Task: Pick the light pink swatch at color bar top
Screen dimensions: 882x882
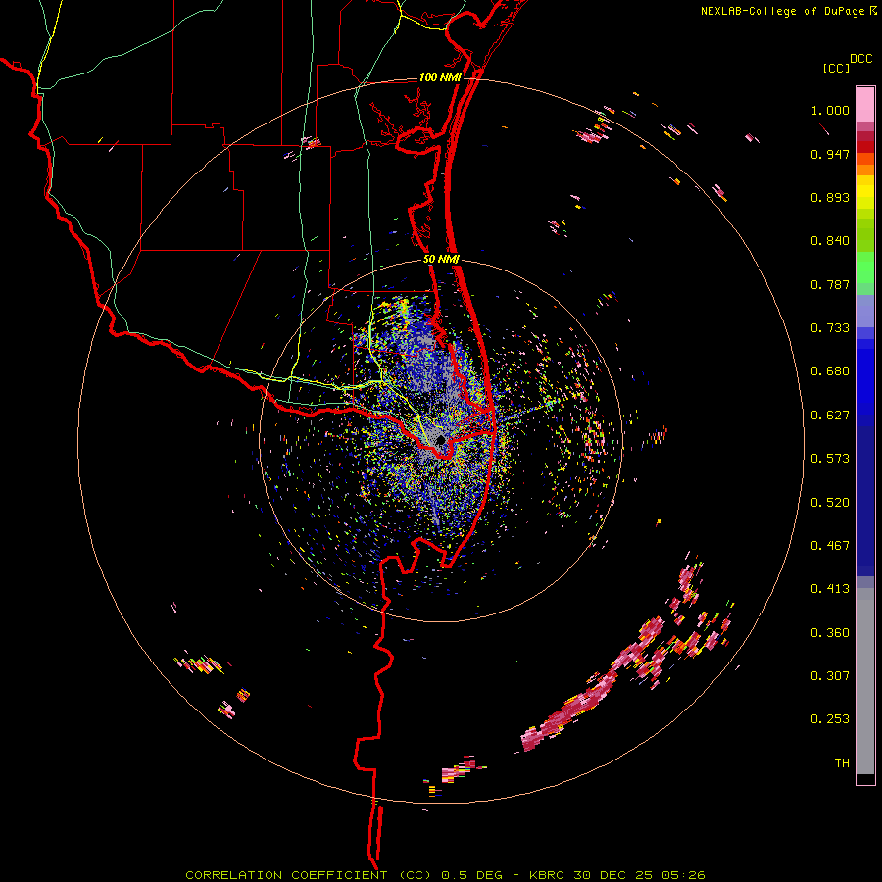Action: click(x=865, y=104)
